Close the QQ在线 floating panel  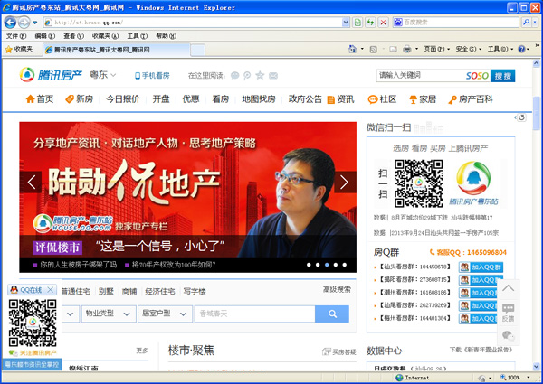(51, 290)
